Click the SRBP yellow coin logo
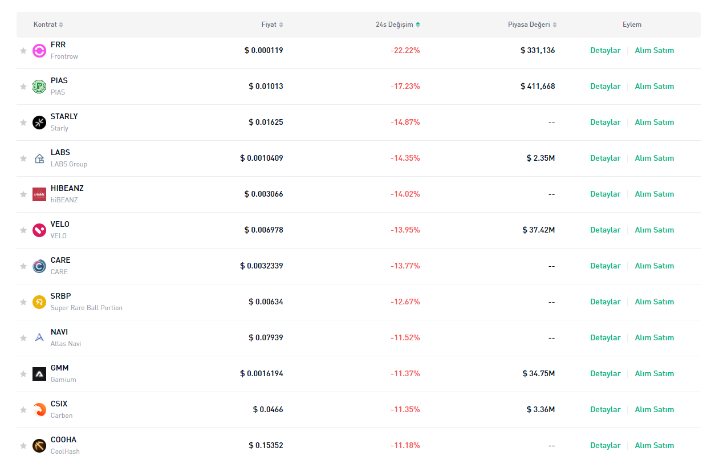 [39, 302]
